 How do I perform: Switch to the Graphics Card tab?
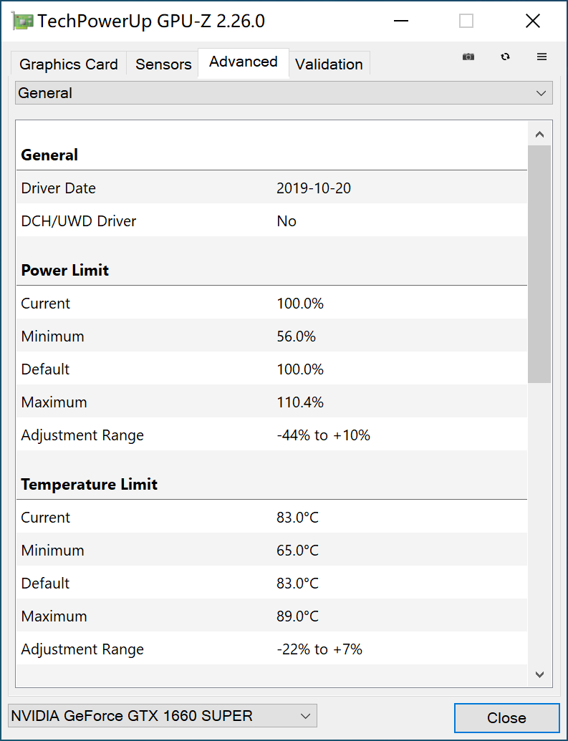coord(69,64)
